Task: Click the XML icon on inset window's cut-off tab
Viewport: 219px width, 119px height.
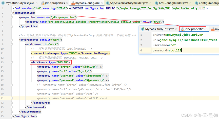Action: [213, 29]
